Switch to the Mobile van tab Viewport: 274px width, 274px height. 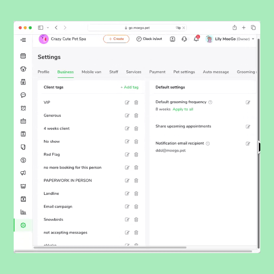pyautogui.click(x=91, y=72)
